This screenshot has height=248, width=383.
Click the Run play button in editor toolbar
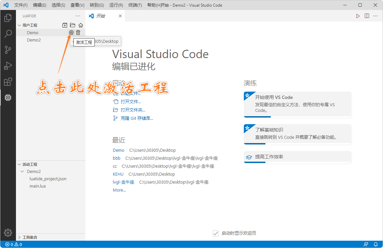358,16
